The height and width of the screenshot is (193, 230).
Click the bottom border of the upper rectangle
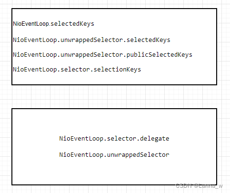[x=114, y=85]
